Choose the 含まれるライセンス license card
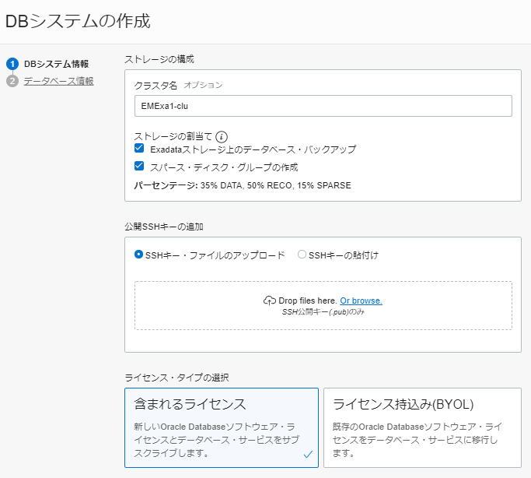This screenshot has height=478, width=531. [x=221, y=427]
